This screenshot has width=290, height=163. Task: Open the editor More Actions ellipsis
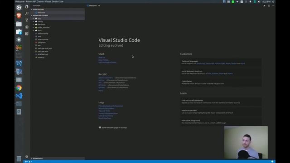[x=273, y=6]
